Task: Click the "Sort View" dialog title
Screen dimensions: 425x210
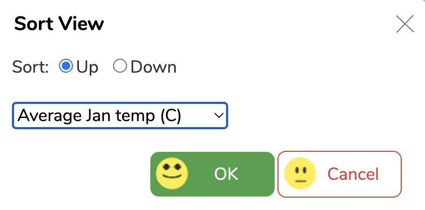Action: coord(59,24)
